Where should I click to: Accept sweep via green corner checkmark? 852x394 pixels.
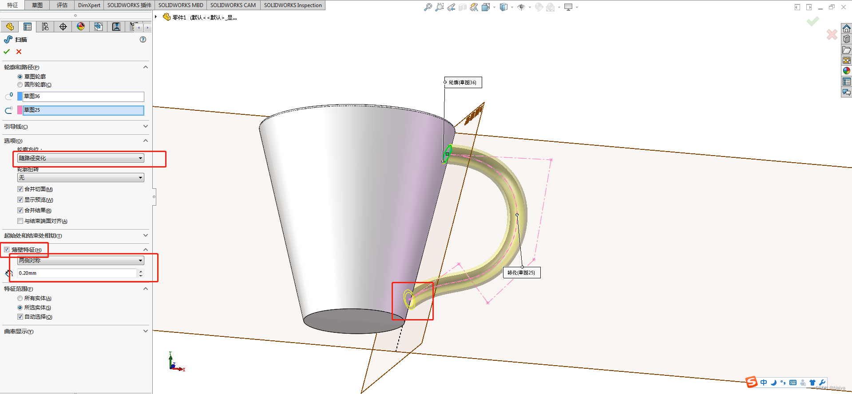coord(812,21)
